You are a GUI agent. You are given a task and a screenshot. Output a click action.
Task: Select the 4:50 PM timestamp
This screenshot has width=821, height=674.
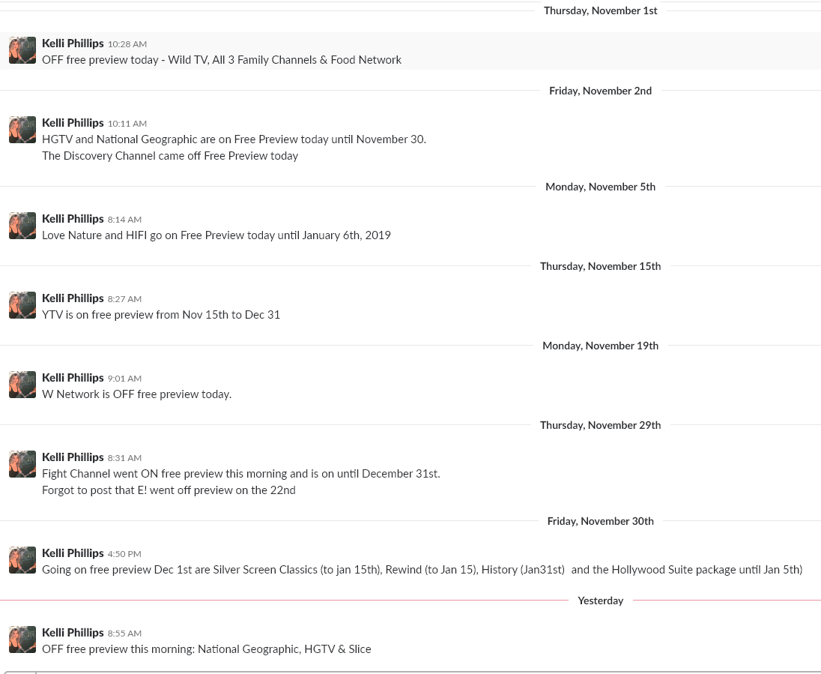[x=124, y=554]
